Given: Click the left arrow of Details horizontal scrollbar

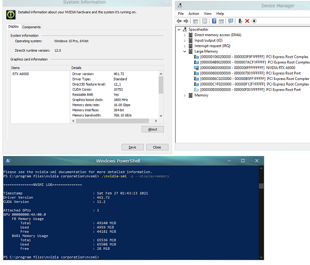Looking at the screenshot, I should pos(73,121).
